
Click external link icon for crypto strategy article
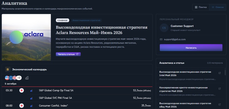tap(220, 89)
